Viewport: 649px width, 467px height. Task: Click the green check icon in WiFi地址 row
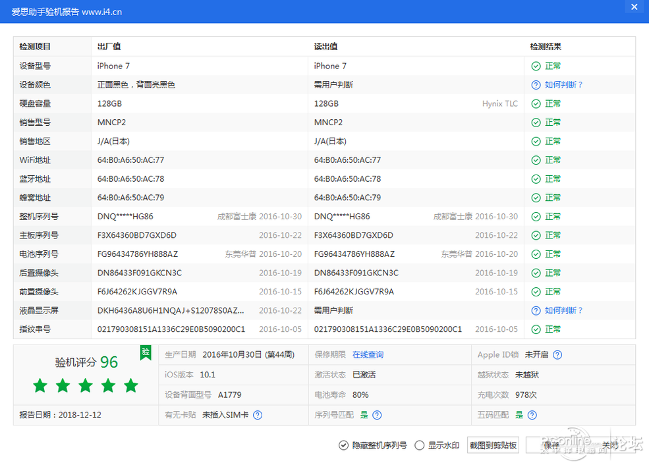536,160
